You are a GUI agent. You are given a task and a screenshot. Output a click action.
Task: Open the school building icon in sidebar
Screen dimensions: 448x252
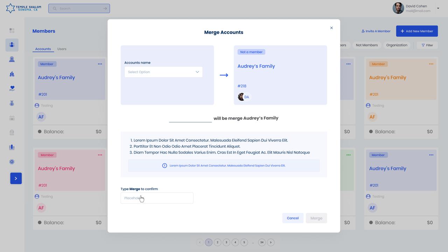pos(12,74)
